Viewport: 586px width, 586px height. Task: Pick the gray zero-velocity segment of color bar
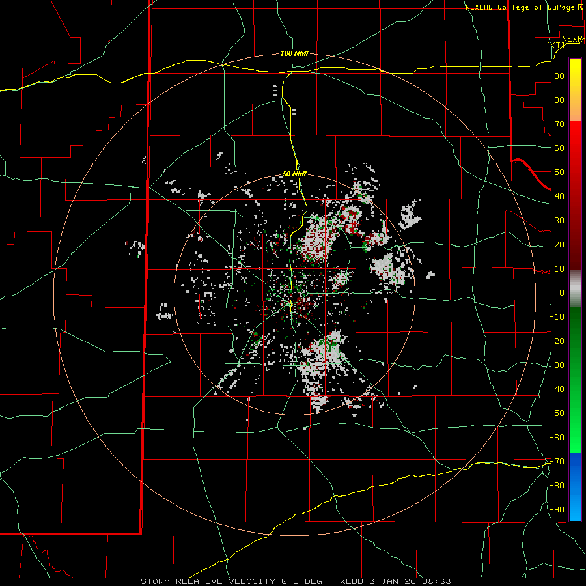click(x=575, y=288)
